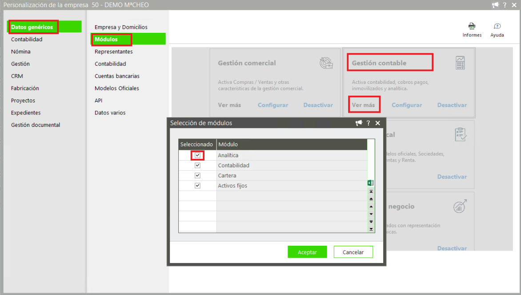Deselect the Cartera module checkbox
Image resolution: width=521 pixels, height=295 pixels.
[x=197, y=176]
